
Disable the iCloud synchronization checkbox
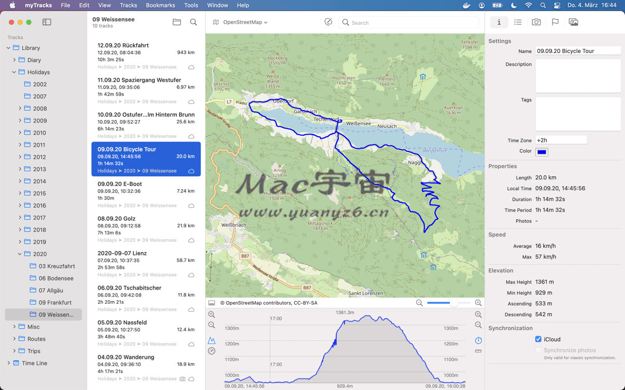(x=538, y=339)
